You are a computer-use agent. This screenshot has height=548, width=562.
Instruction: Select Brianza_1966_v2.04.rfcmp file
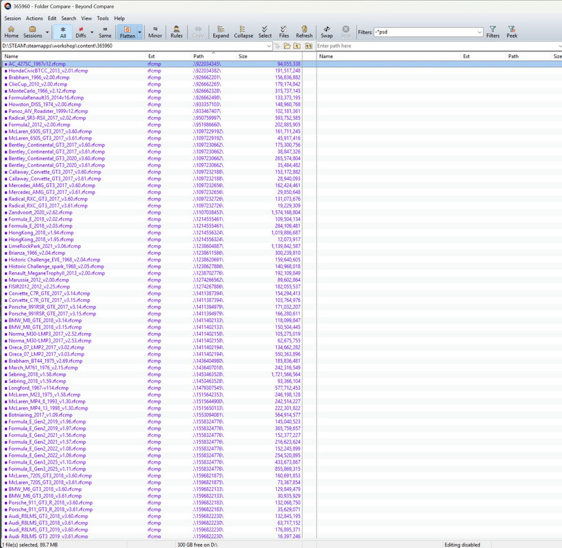[37, 253]
